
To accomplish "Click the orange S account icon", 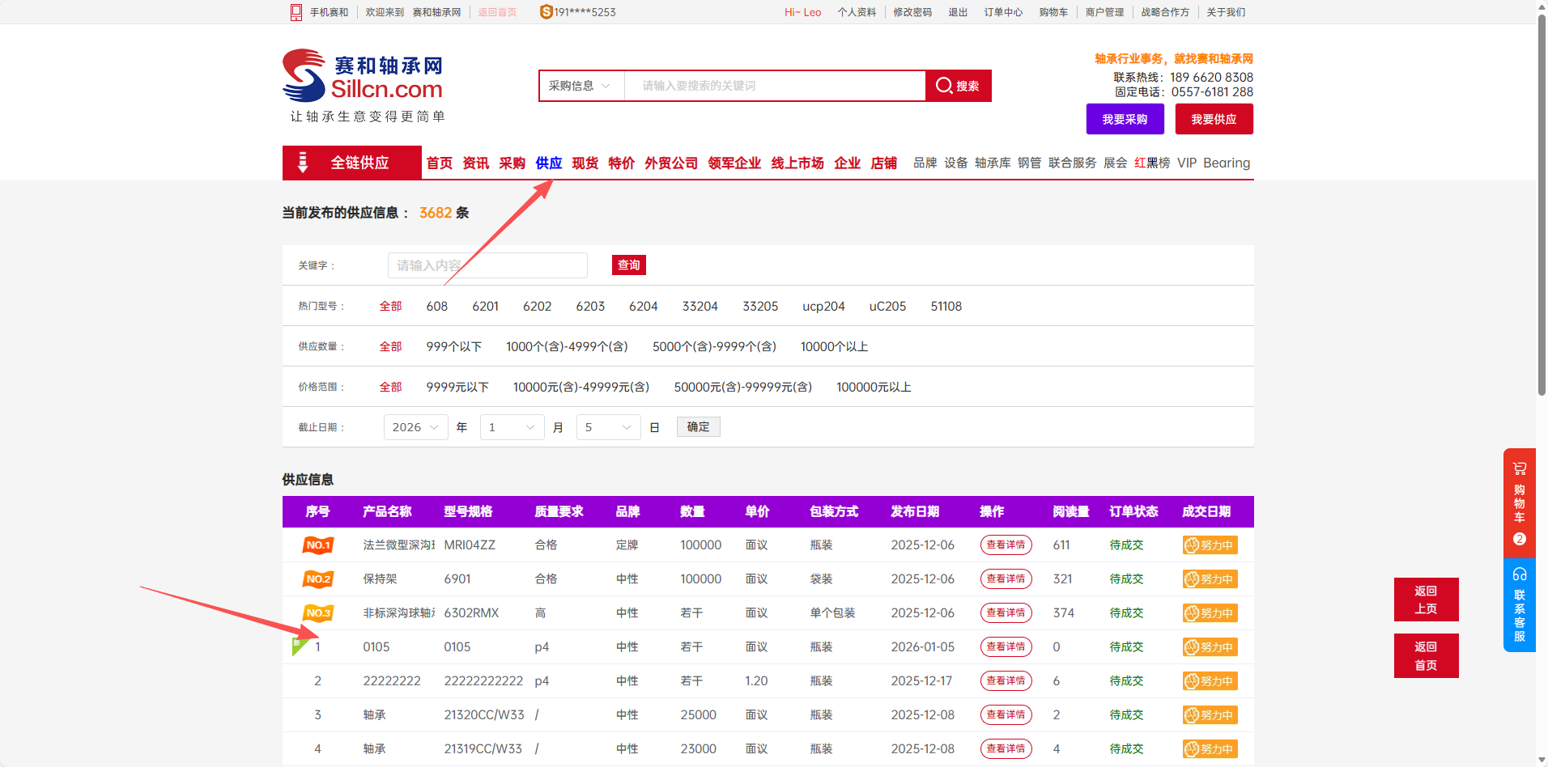I will click(546, 12).
